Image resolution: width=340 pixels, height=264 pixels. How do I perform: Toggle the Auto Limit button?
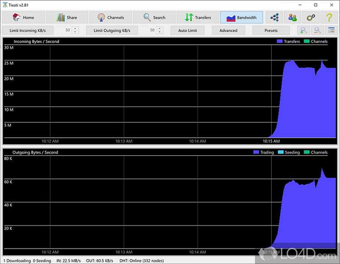click(x=188, y=30)
